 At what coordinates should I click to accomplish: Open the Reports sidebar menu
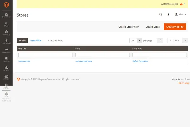pos(6,68)
